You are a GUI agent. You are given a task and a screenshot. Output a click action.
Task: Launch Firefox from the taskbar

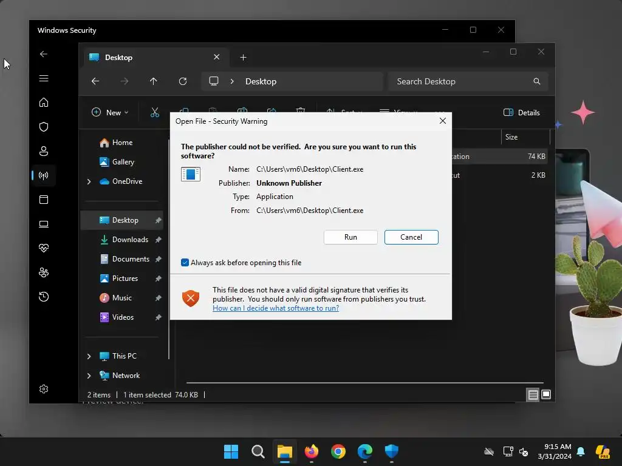coord(312,451)
